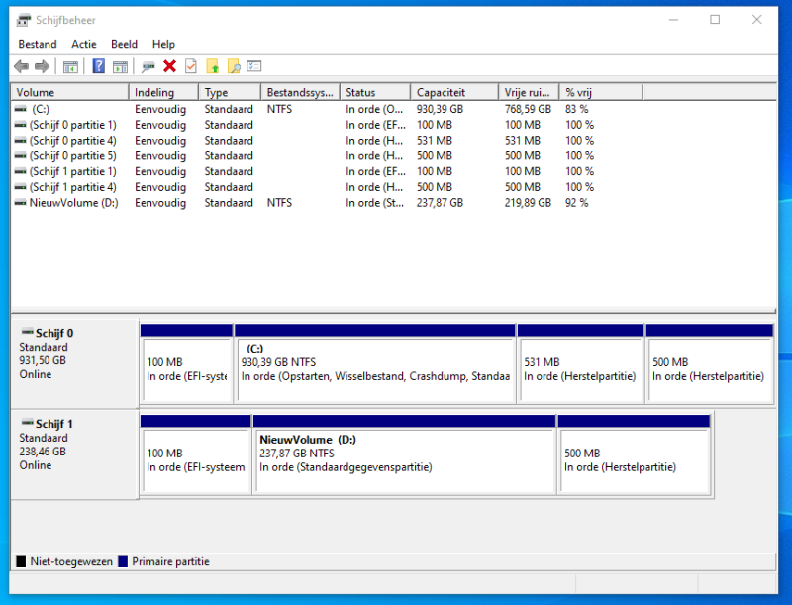Refresh disk information with the rescan icon
Viewport: 792px width, 605px height.
tap(148, 66)
